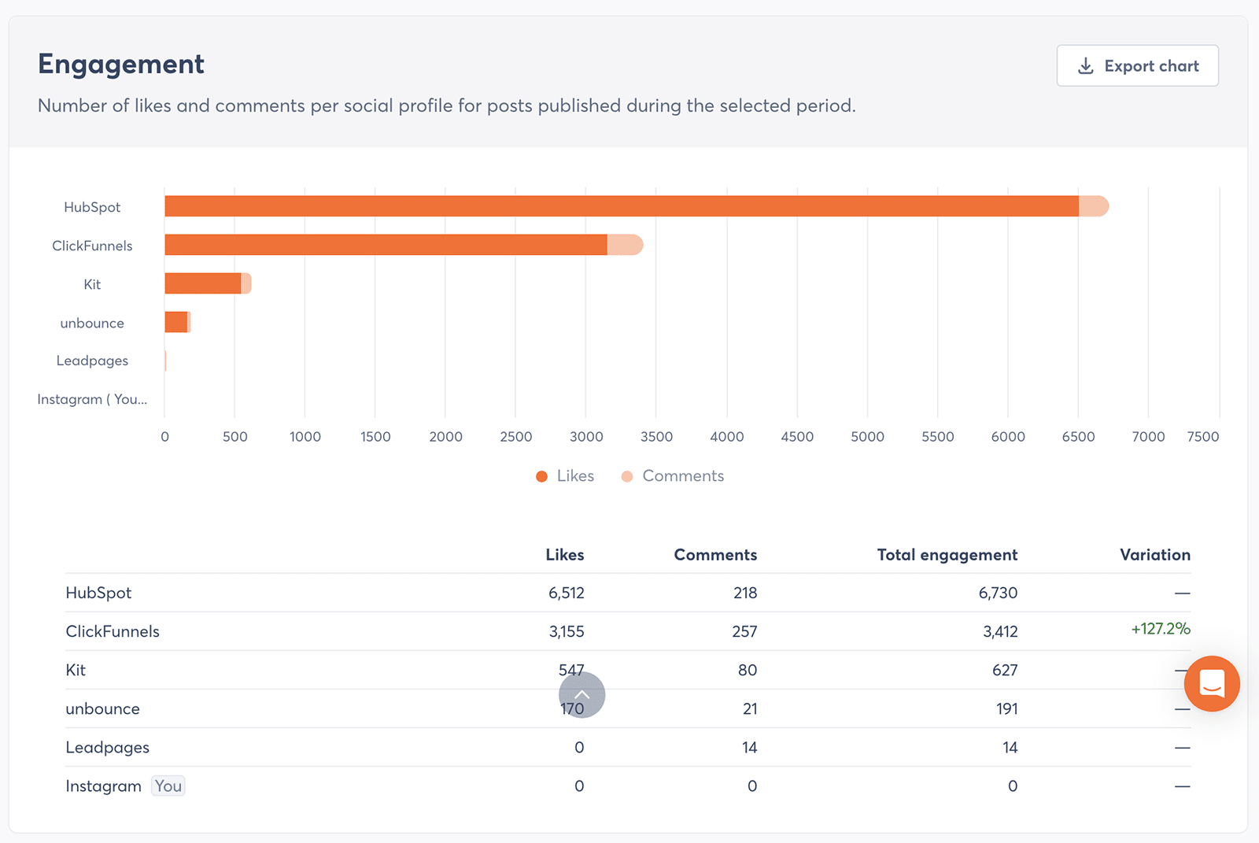1259x843 pixels.
Task: Click the 3000 x-axis tick label
Action: 586,437
